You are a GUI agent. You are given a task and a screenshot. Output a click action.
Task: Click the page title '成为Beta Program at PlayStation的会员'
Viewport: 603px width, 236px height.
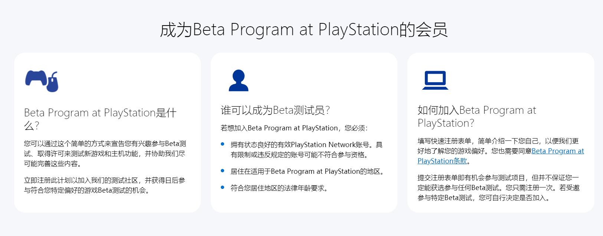(x=304, y=30)
